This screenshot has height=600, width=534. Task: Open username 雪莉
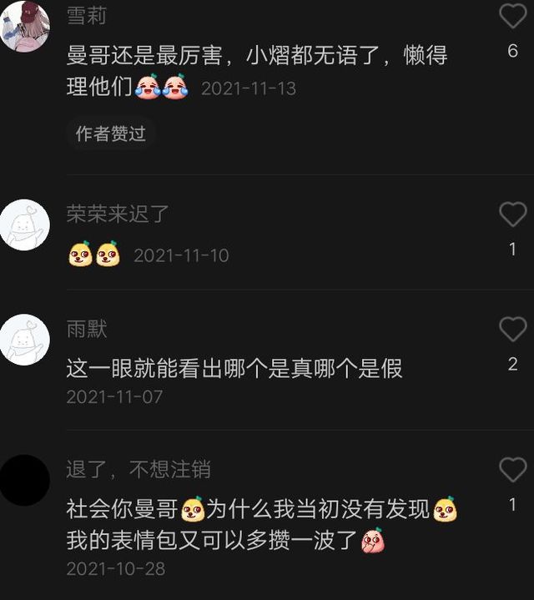[x=87, y=17]
